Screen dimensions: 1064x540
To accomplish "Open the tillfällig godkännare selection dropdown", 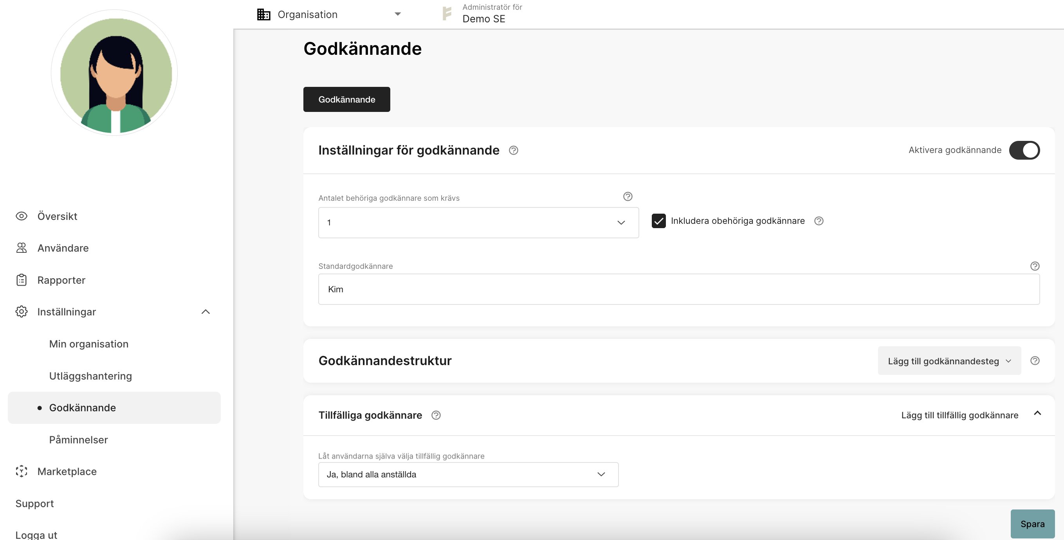I will click(x=469, y=474).
